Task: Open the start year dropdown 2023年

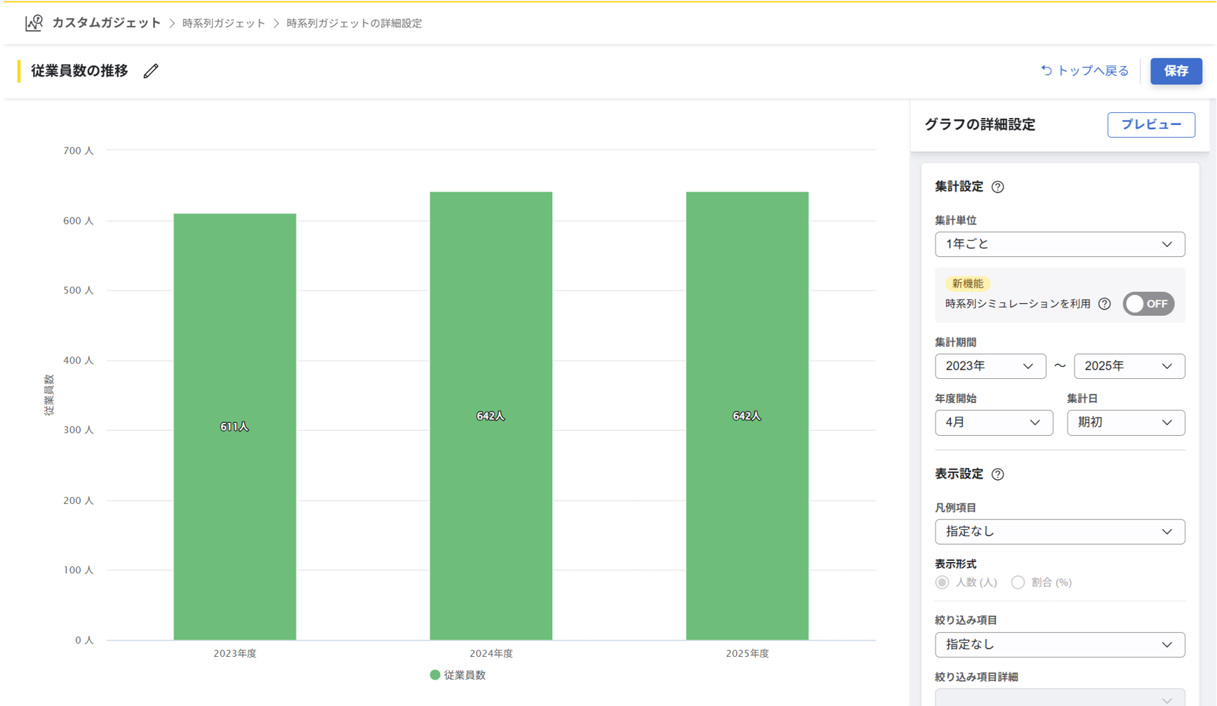Action: [x=990, y=366]
